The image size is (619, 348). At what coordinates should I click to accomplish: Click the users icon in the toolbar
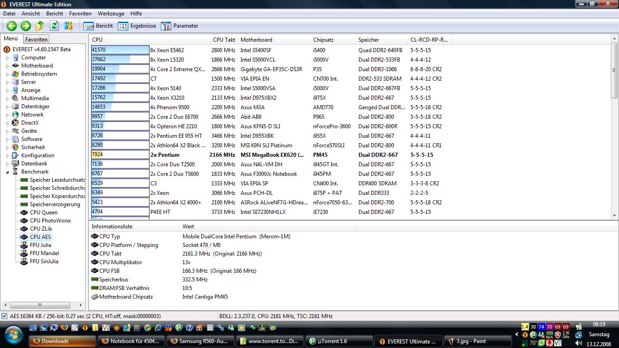pyautogui.click(x=68, y=26)
